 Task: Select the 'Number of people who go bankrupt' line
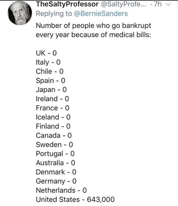pyautogui.click(x=93, y=26)
